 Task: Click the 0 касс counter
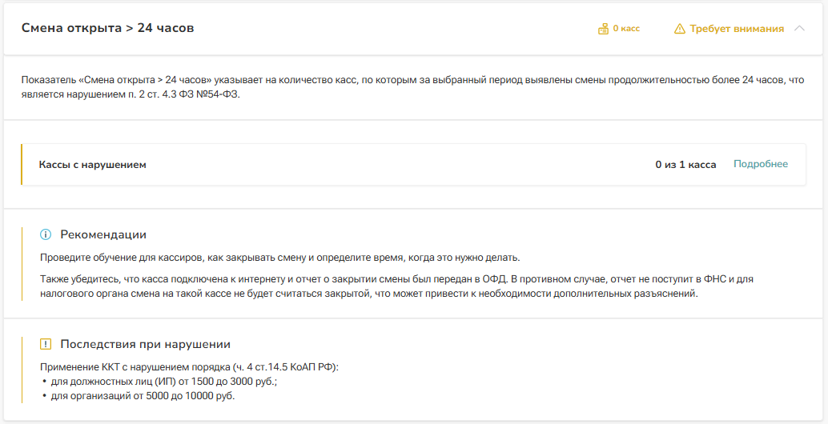click(x=626, y=29)
